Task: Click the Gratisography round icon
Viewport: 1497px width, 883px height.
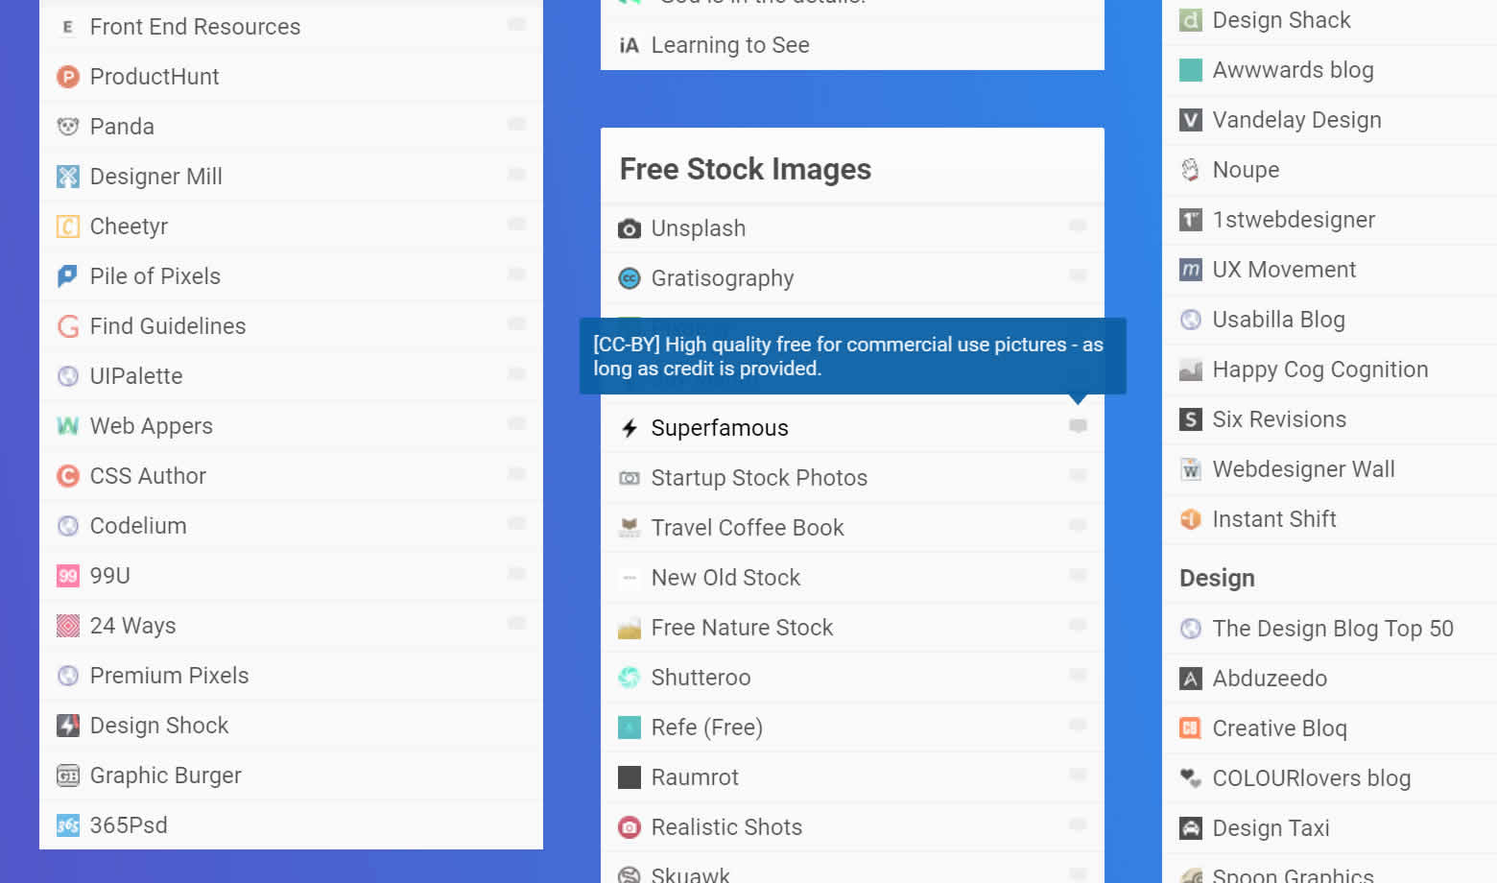Action: [x=629, y=278]
